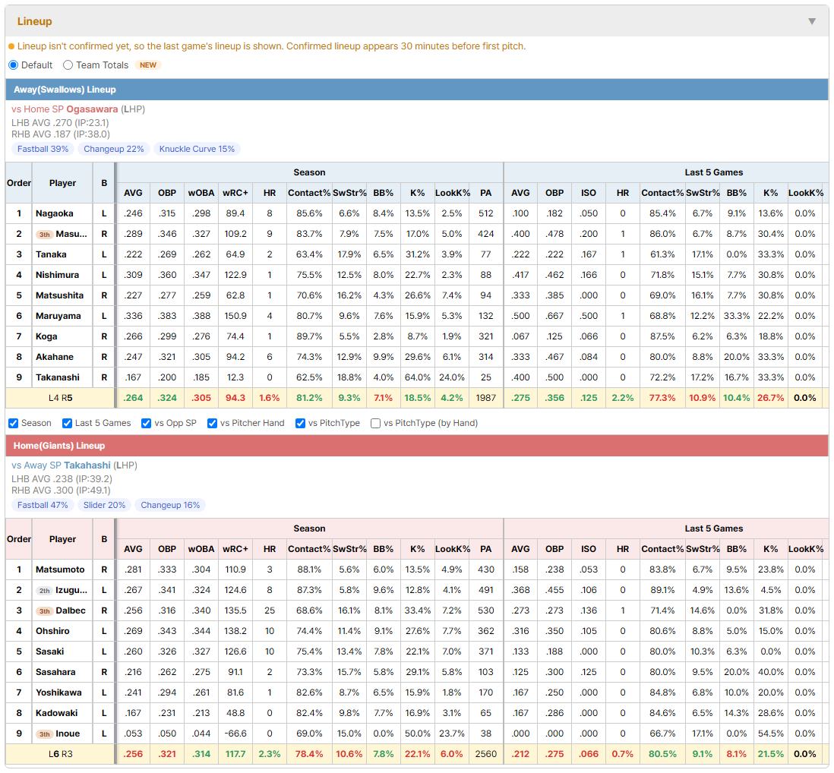
Task: Click the 2th badge next to Izugu...
Action: click(x=45, y=591)
